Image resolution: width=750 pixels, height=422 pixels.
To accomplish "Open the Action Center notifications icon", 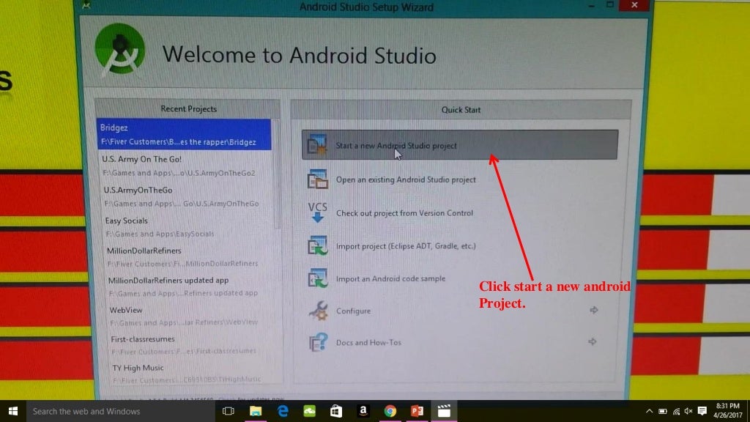I will pos(702,411).
